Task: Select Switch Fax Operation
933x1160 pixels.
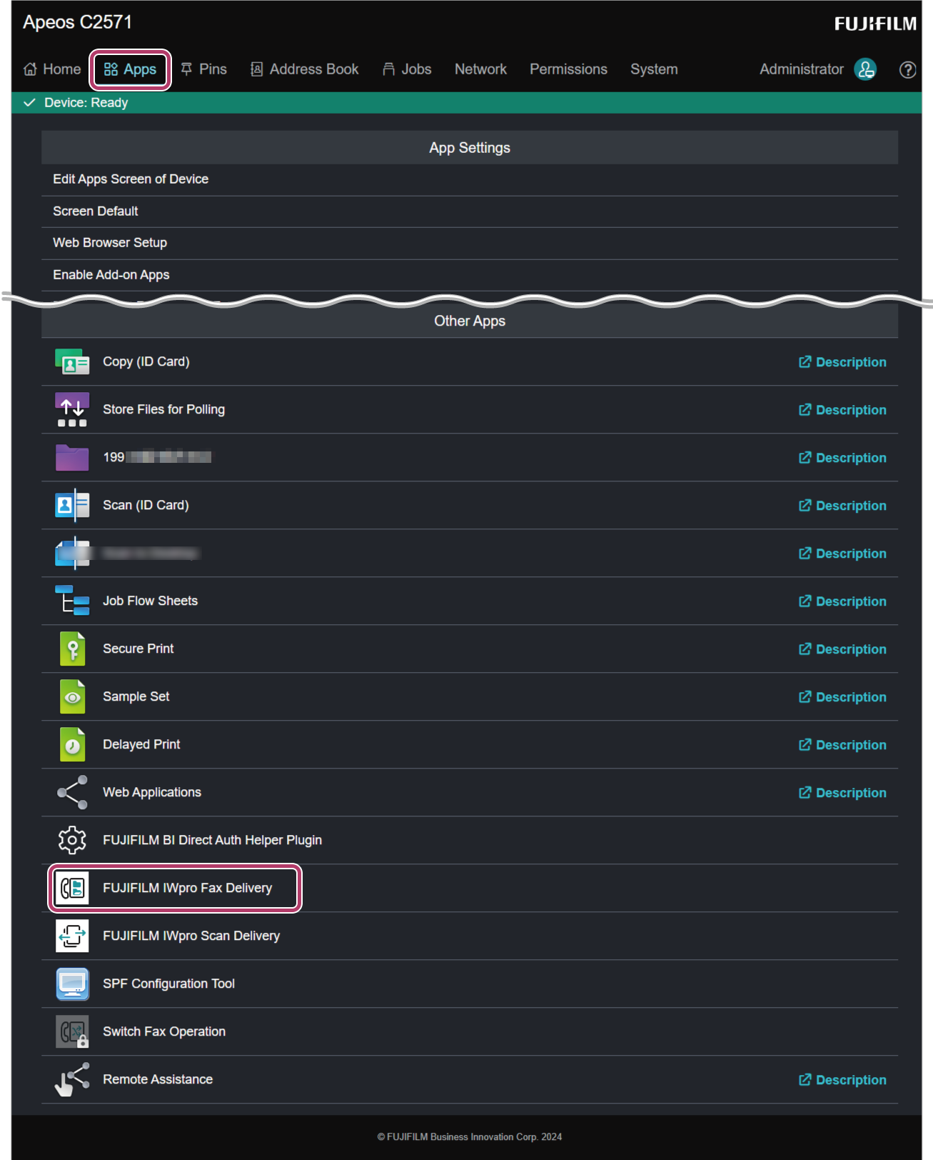Action: click(x=164, y=1031)
